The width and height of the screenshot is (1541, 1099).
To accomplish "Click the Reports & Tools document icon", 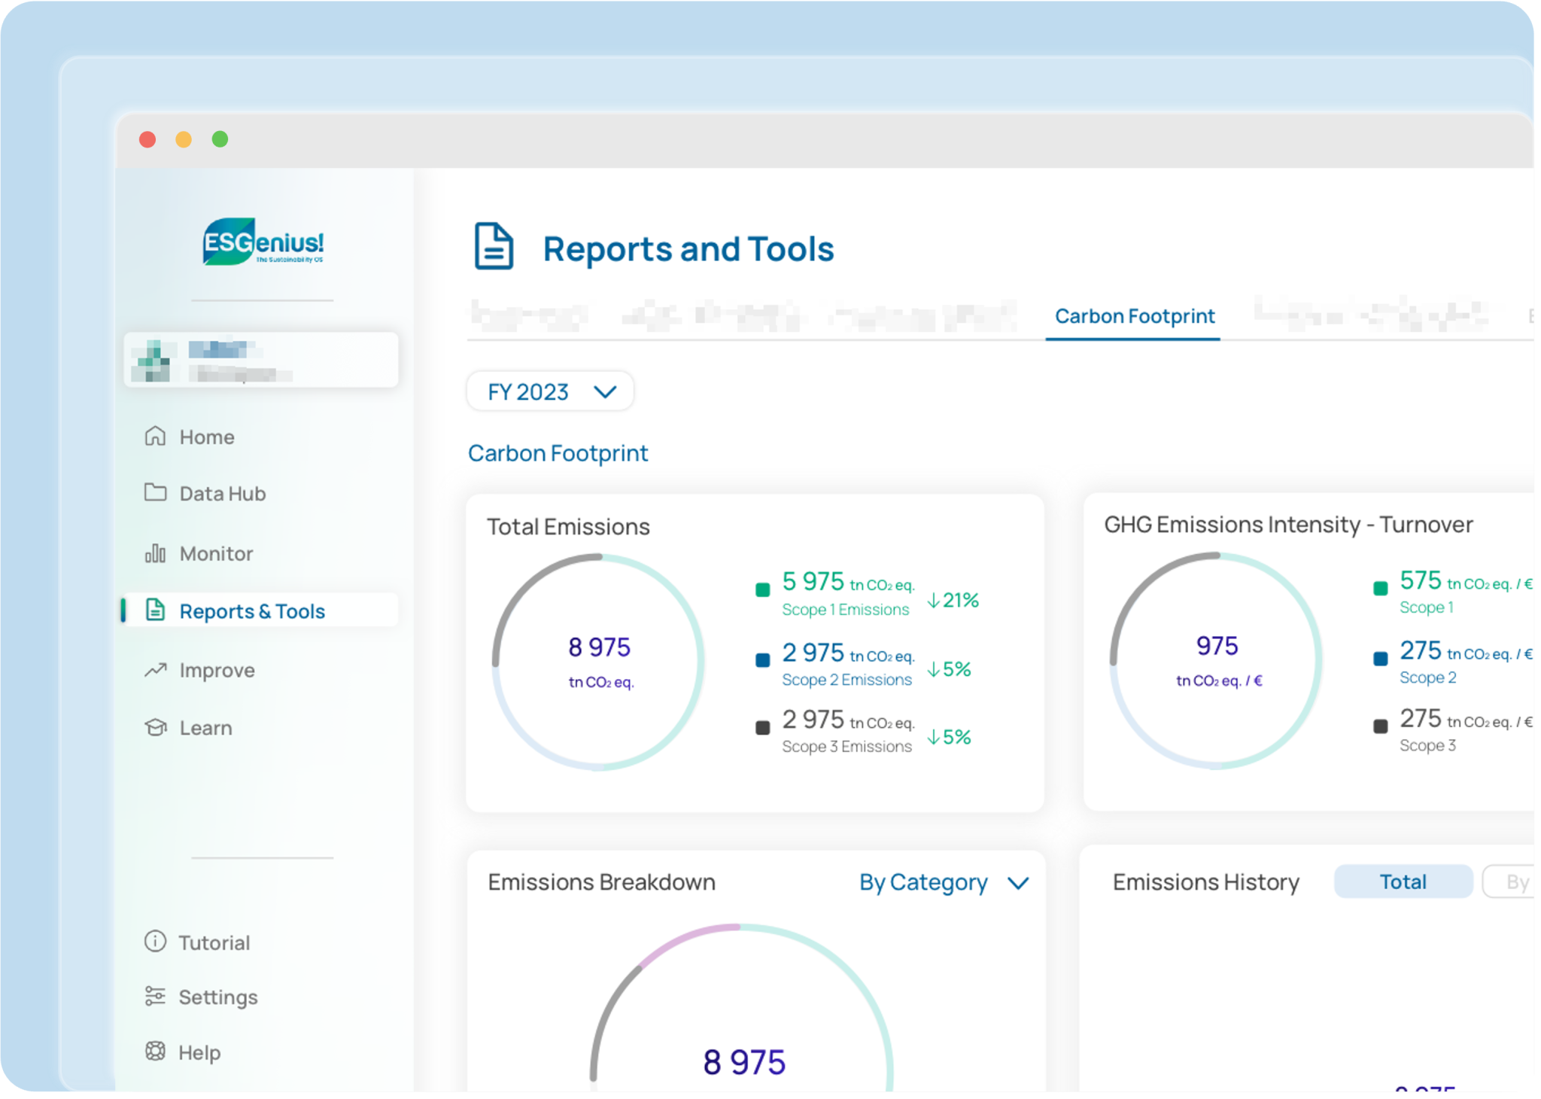I will pyautogui.click(x=155, y=610).
